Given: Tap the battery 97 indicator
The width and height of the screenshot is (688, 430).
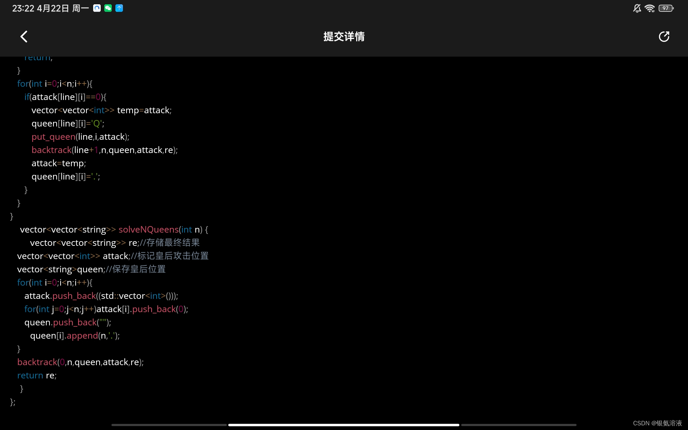Looking at the screenshot, I should (666, 8).
